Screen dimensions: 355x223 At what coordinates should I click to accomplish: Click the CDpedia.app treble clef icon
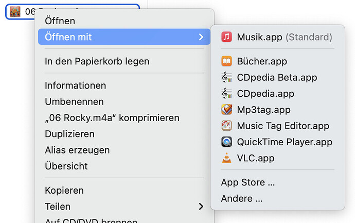(226, 93)
